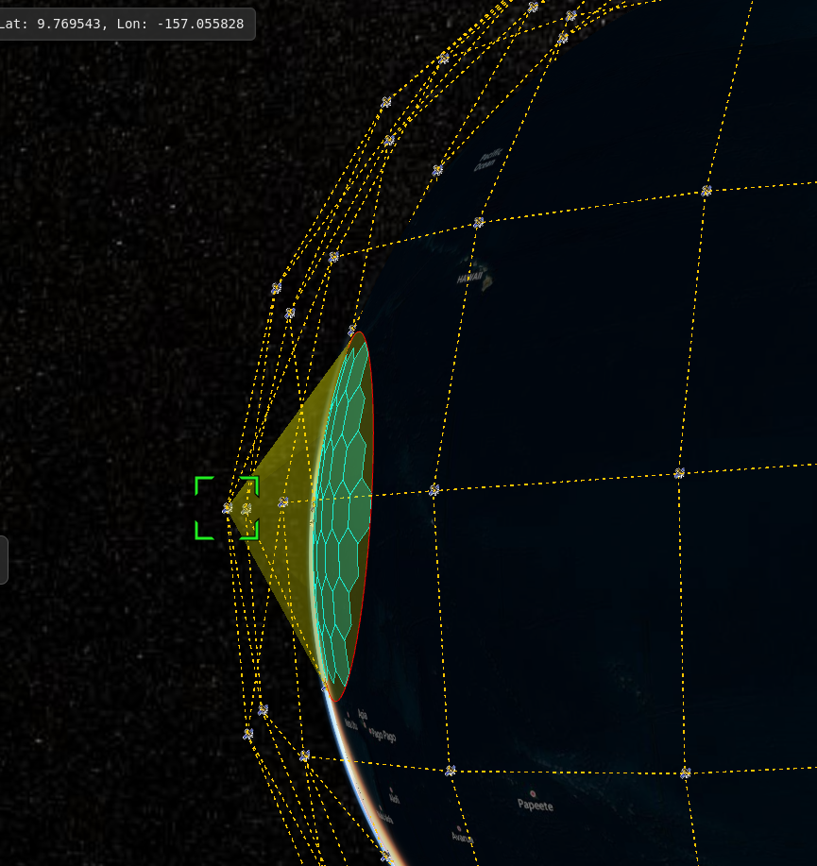Click the satellite above-left of the Papeete label
The width and height of the screenshot is (817, 866).
pos(451,771)
